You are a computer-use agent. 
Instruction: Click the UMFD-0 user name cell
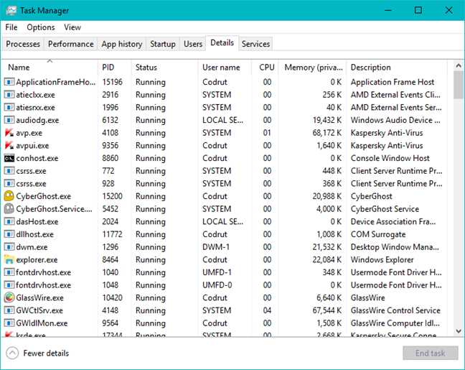pyautogui.click(x=217, y=285)
